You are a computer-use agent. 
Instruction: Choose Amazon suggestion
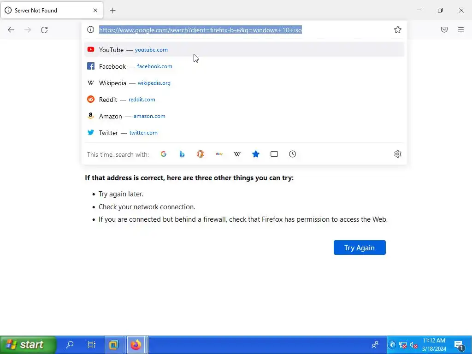[244, 116]
